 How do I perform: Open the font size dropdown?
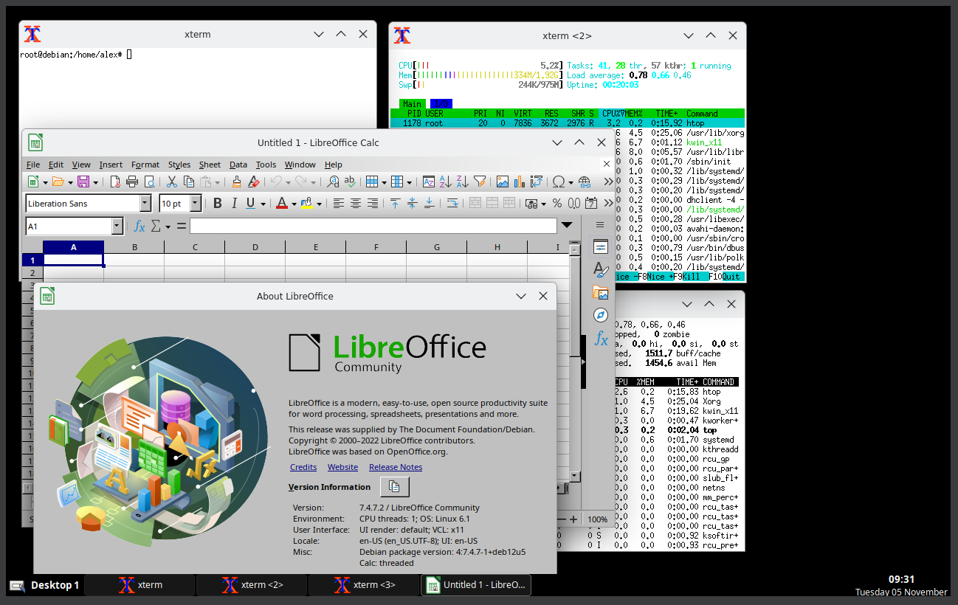coord(196,204)
